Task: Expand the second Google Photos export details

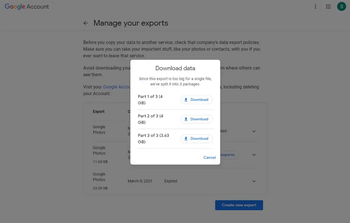Action: coord(254,155)
